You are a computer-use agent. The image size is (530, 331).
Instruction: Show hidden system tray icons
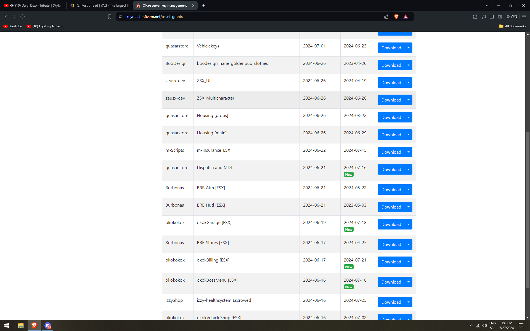[471, 325]
